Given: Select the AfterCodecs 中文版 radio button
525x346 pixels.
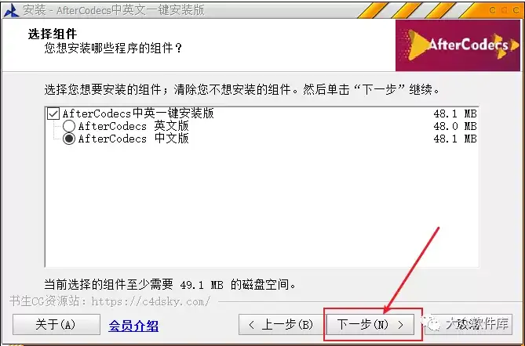Looking at the screenshot, I should point(69,139).
